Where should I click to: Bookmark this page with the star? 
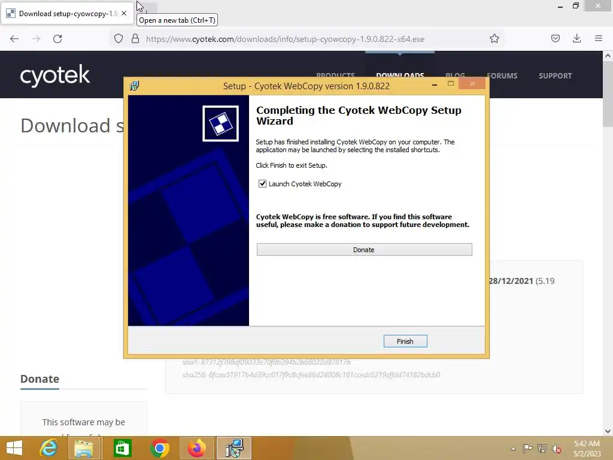[x=494, y=39]
